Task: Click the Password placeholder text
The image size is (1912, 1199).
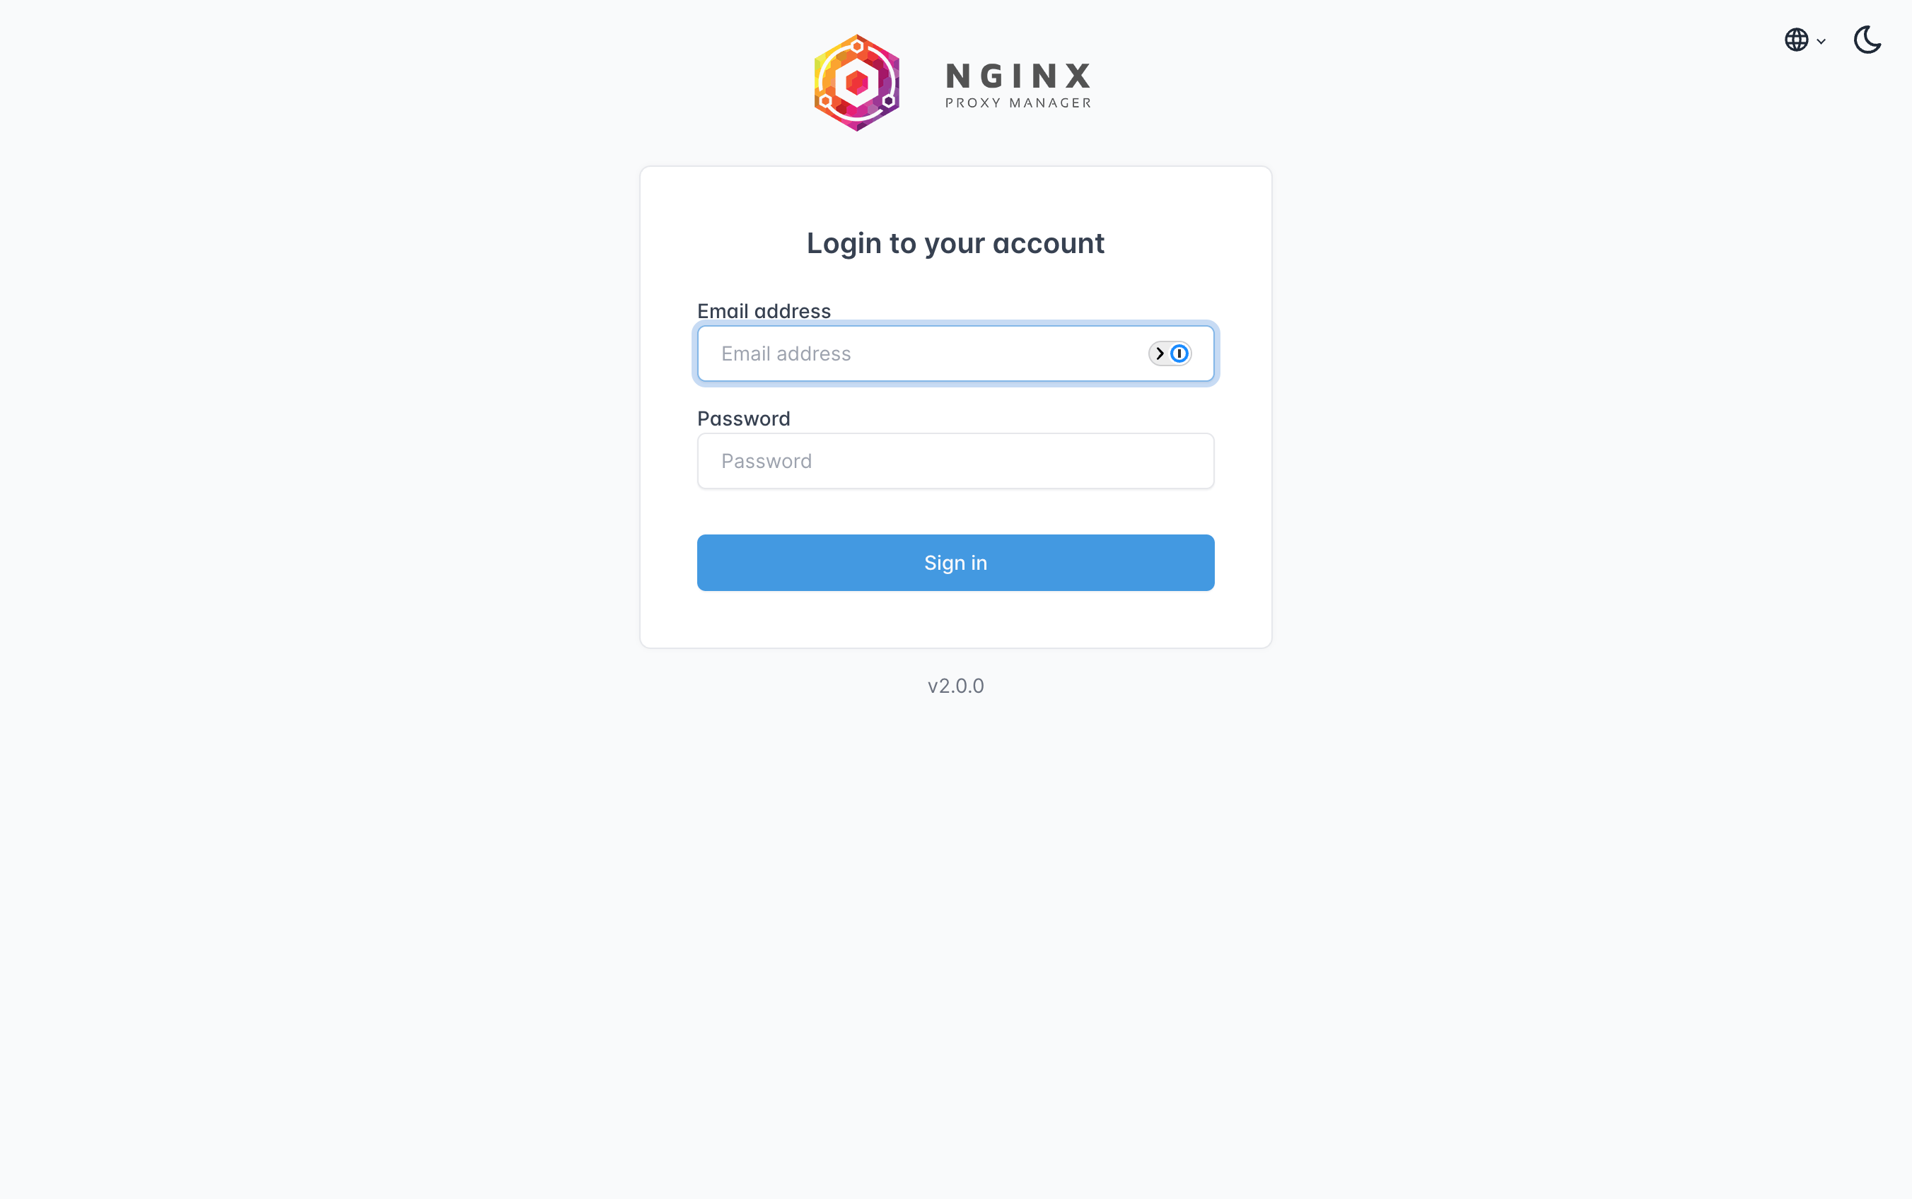Action: (x=766, y=461)
